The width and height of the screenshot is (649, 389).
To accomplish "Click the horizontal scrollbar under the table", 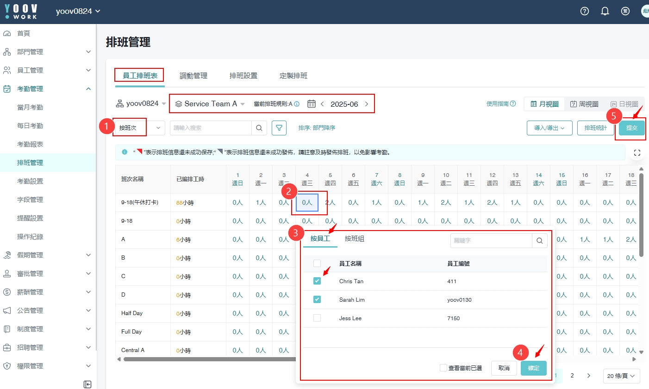I will 208,359.
